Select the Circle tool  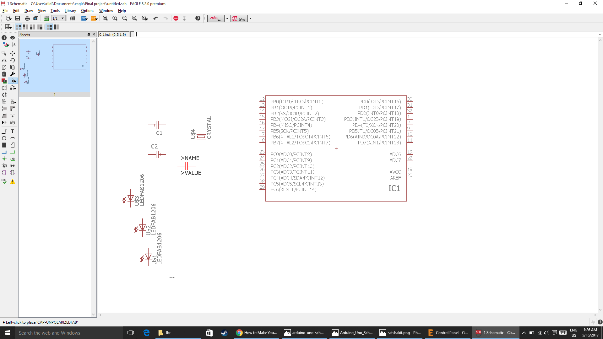(4, 138)
